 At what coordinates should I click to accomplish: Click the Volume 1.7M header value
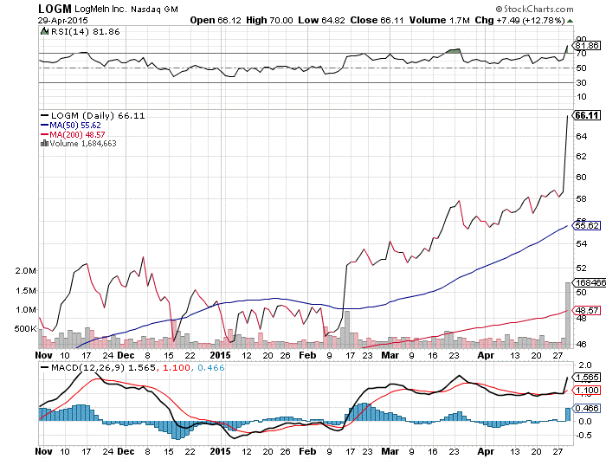point(440,20)
